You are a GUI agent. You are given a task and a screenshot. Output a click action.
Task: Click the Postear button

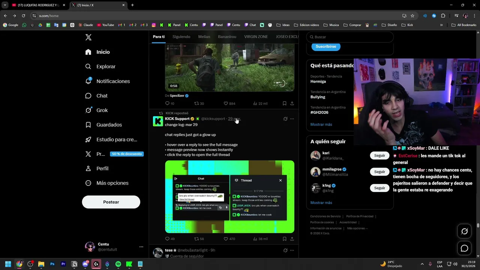(111, 202)
